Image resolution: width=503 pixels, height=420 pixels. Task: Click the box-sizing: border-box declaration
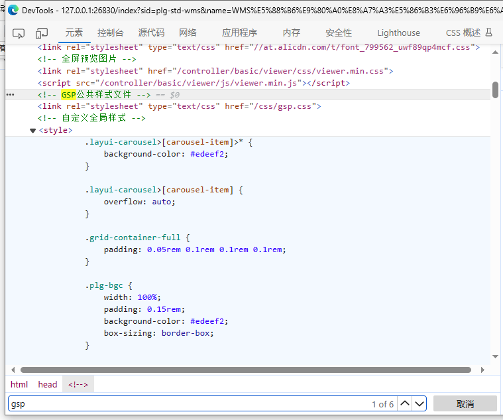(x=159, y=333)
